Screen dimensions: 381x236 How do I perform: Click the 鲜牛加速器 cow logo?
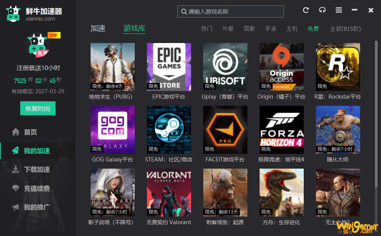pyautogui.click(x=13, y=14)
